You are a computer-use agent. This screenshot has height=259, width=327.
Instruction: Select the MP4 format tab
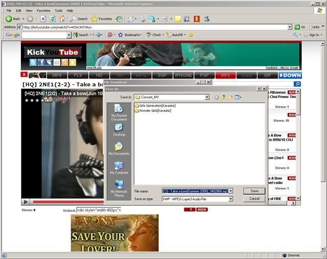pos(57,75)
